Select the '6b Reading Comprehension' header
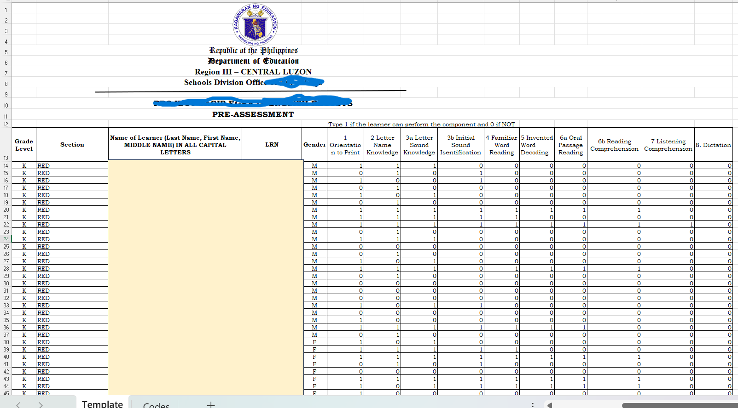Screen dimensions: 738x408 click(x=615, y=145)
